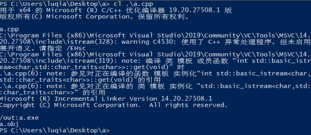Click the "/out:a.exe" output line
This screenshot has height=135, width=311.
[x=19, y=117]
